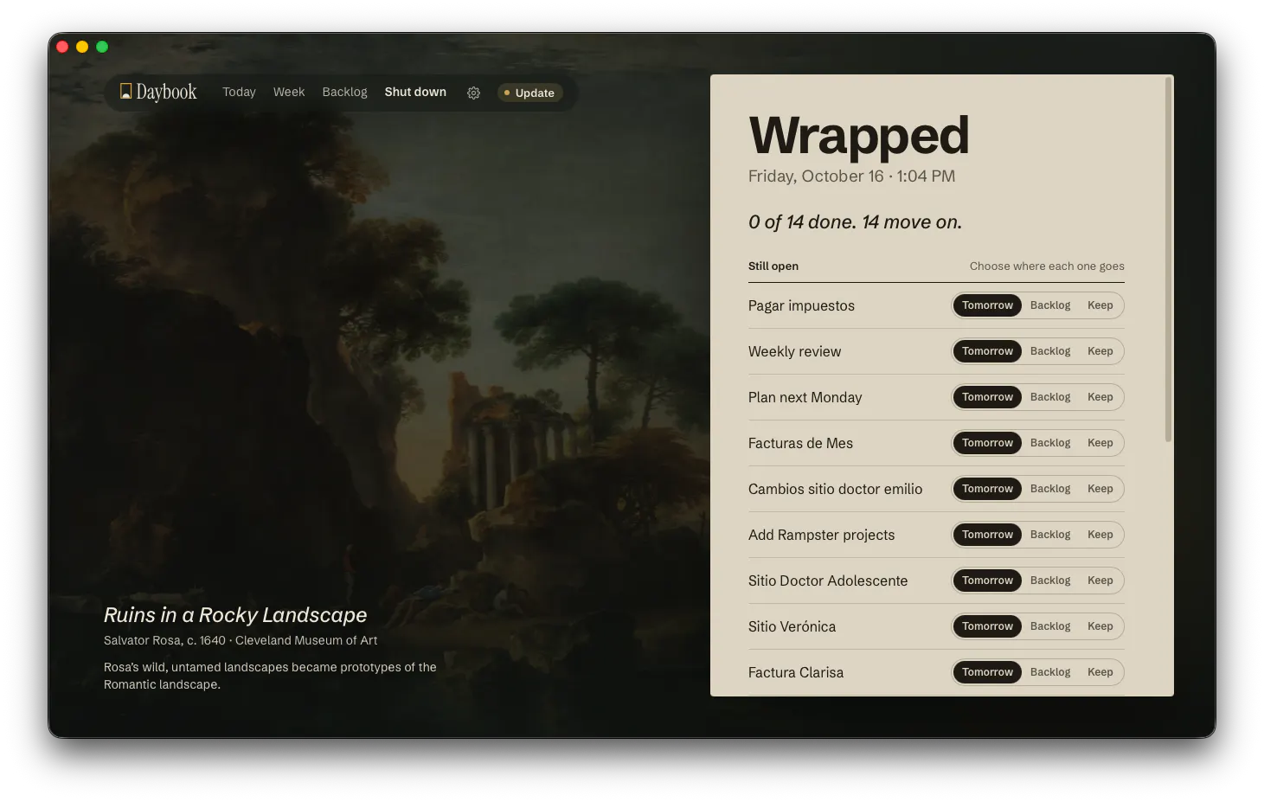Screen dimensions: 1264x802
Task: Click the Update button
Action: 529,93
